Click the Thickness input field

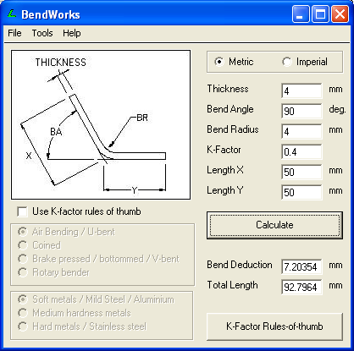pyautogui.click(x=301, y=90)
